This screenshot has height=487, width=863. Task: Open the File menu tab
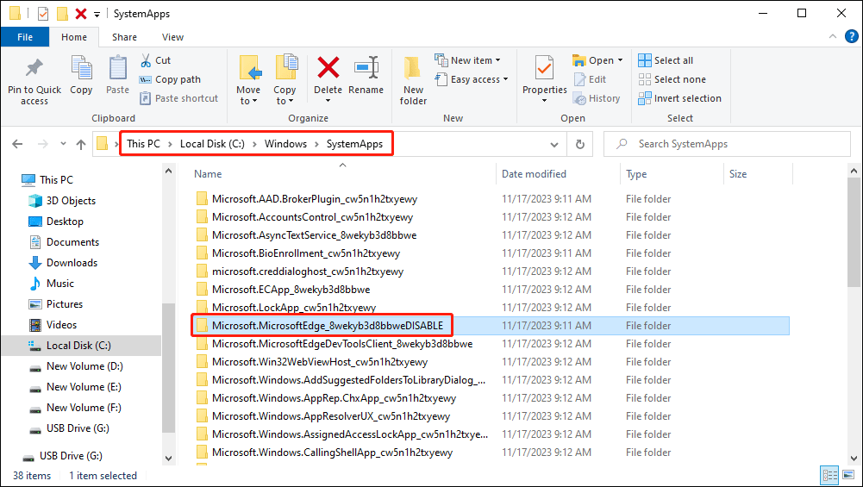tap(25, 37)
